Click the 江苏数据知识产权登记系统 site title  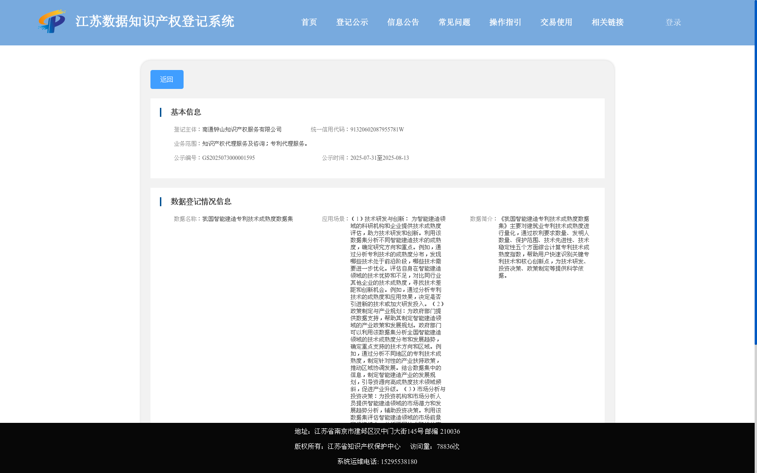(155, 21)
